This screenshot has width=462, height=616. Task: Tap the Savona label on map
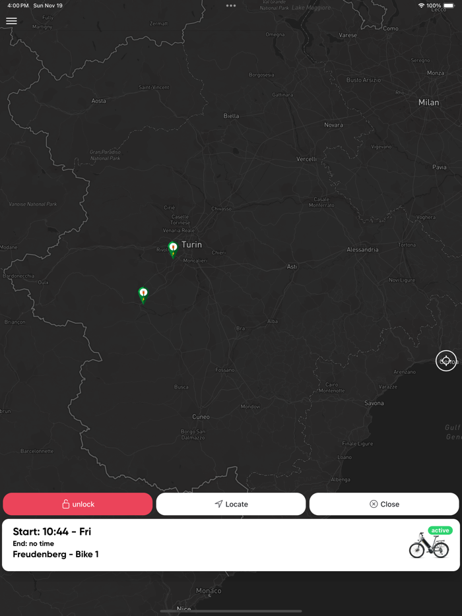[x=374, y=403]
